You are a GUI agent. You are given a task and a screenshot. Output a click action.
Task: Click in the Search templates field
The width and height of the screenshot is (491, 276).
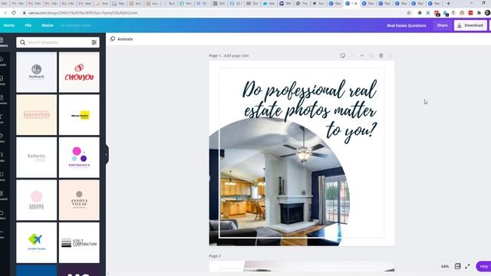click(58, 42)
